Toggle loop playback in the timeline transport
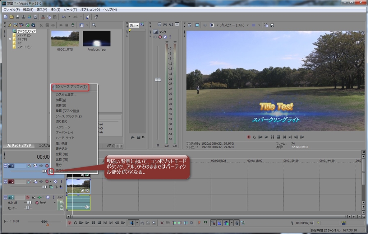 pyautogui.click(x=75, y=223)
